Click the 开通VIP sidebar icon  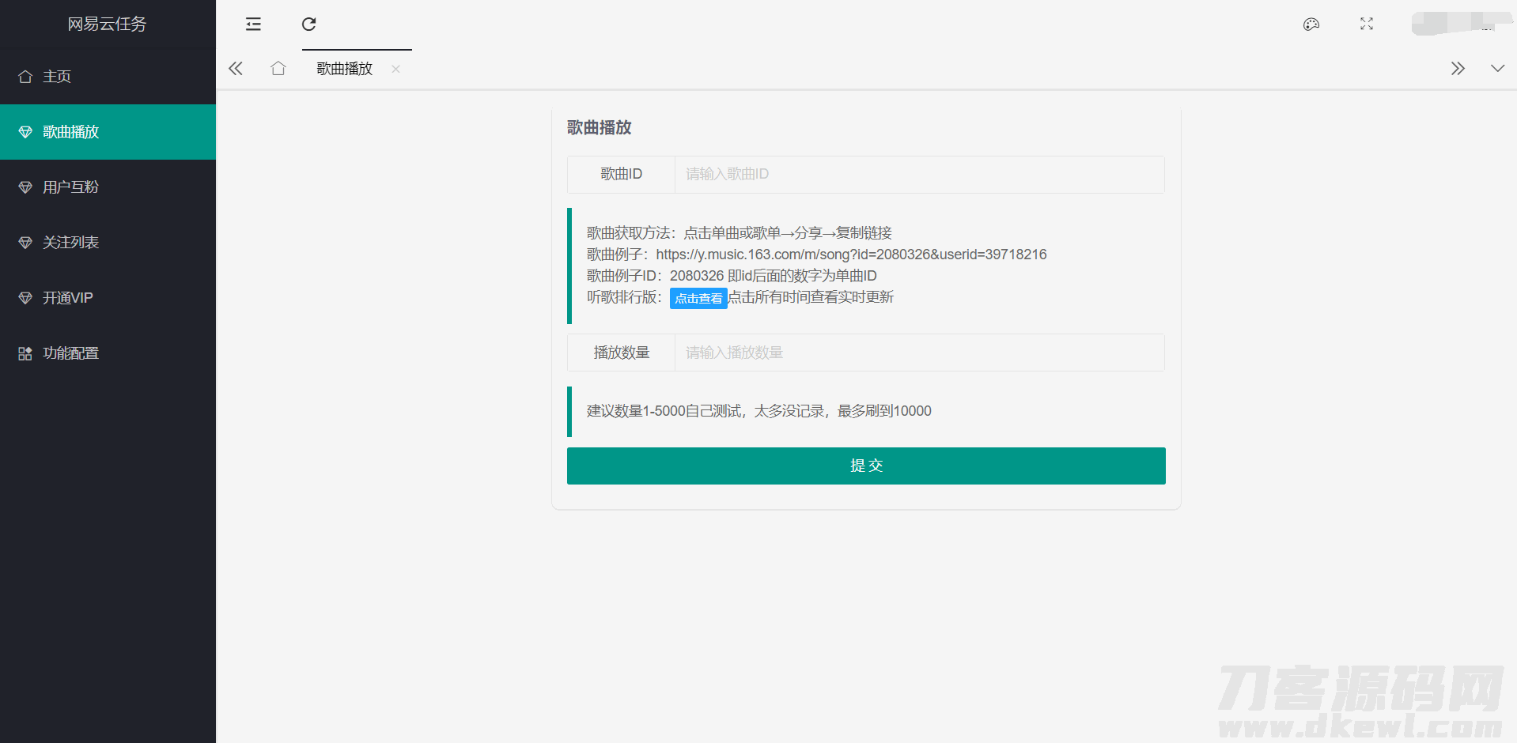click(25, 297)
